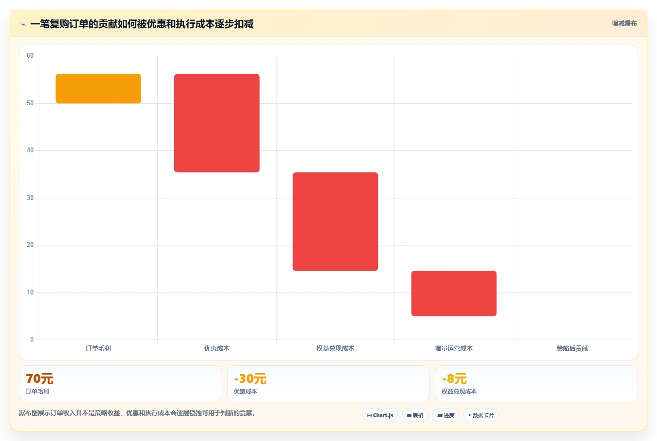Click the footnote starting with 瀑布图展示
This screenshot has width=657, height=441.
tap(137, 413)
